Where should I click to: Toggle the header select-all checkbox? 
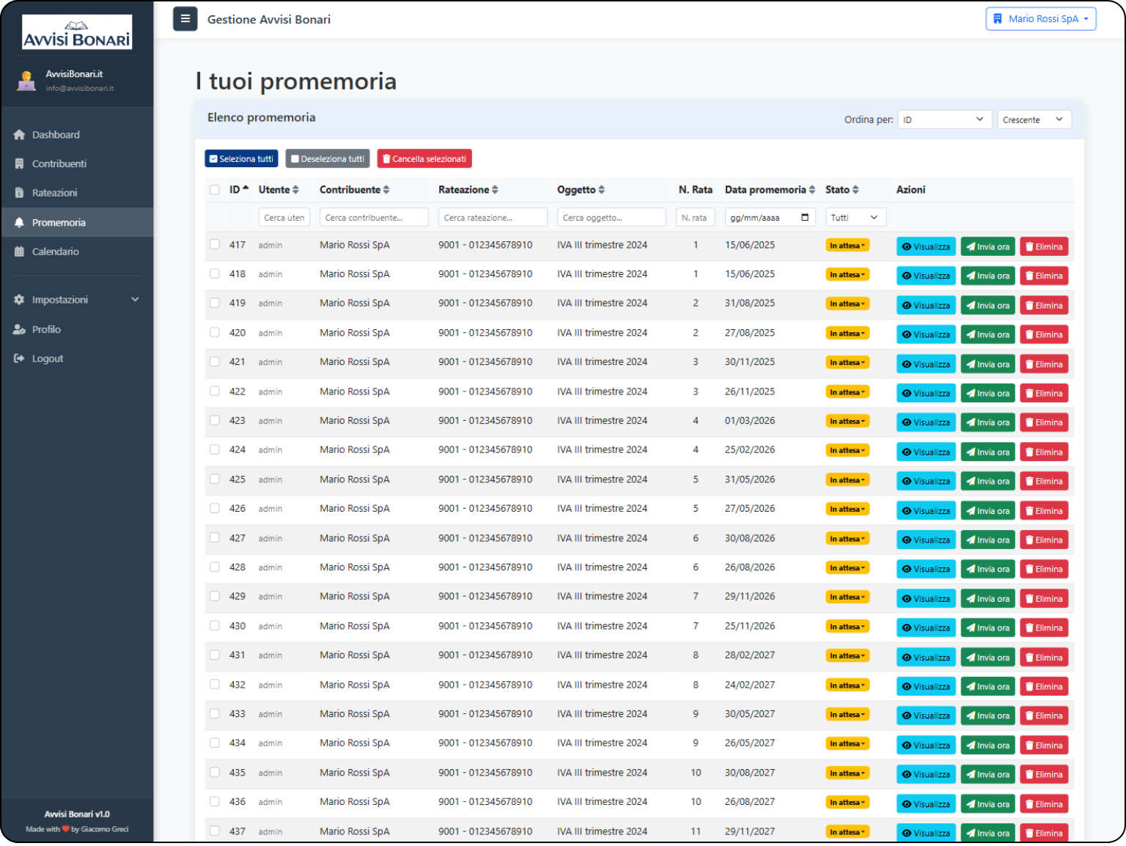[215, 190]
